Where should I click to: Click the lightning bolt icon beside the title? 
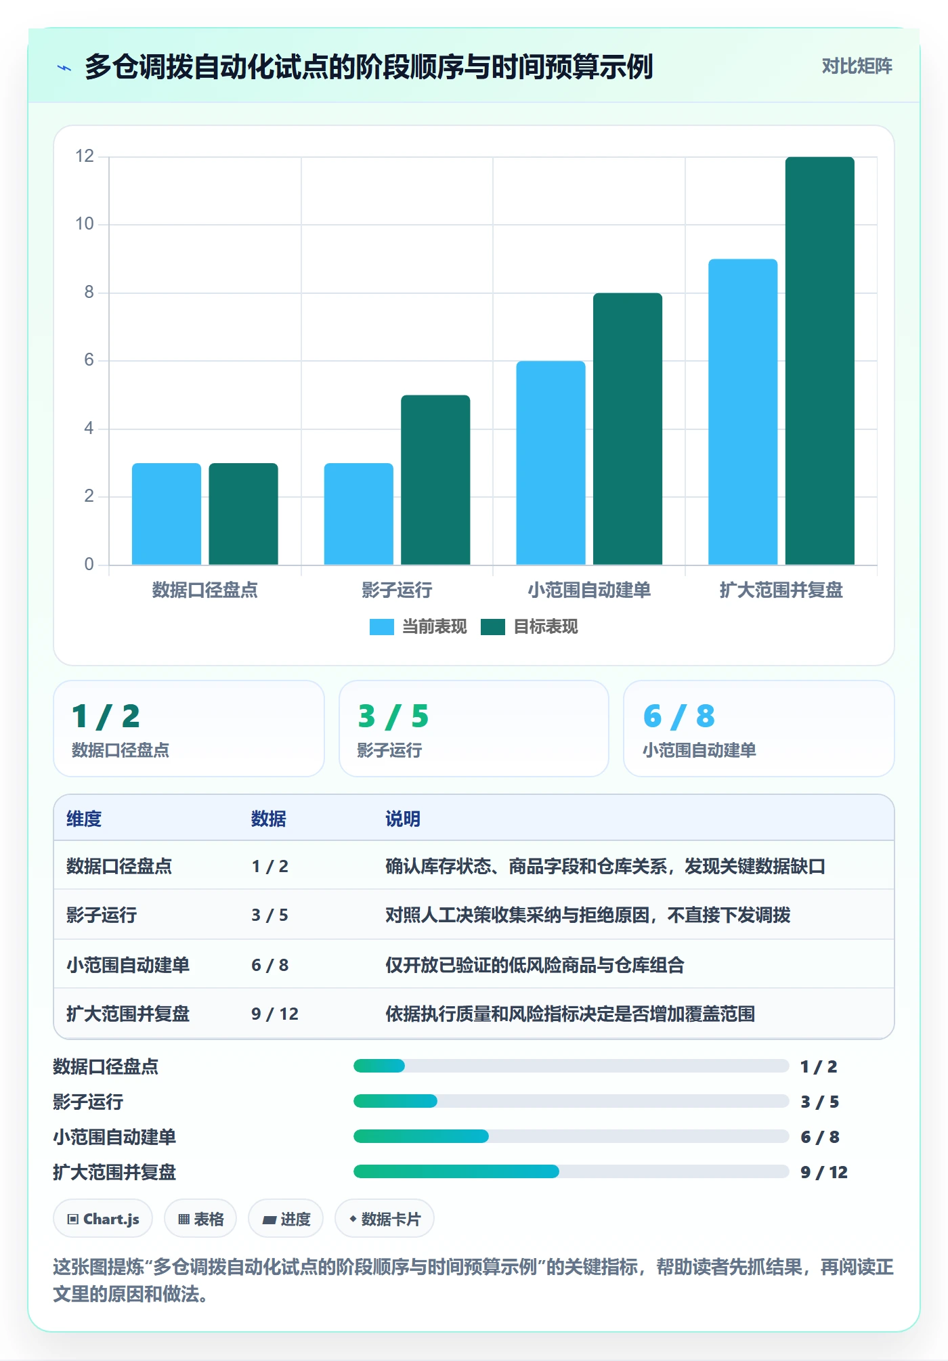(x=64, y=68)
